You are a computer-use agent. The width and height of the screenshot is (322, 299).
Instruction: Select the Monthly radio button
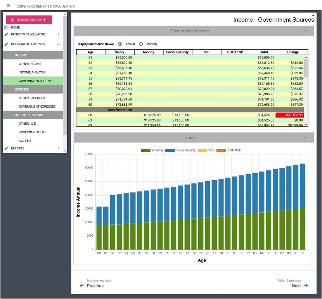141,44
